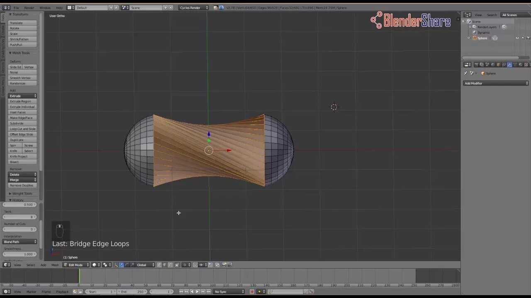Open the Mesh menu in 3D view header
Image resolution: width=531 pixels, height=298 pixels.
coord(55,265)
